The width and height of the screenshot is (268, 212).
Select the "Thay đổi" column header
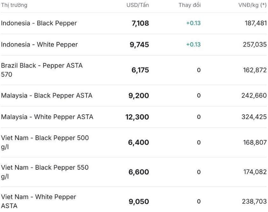pyautogui.click(x=189, y=5)
